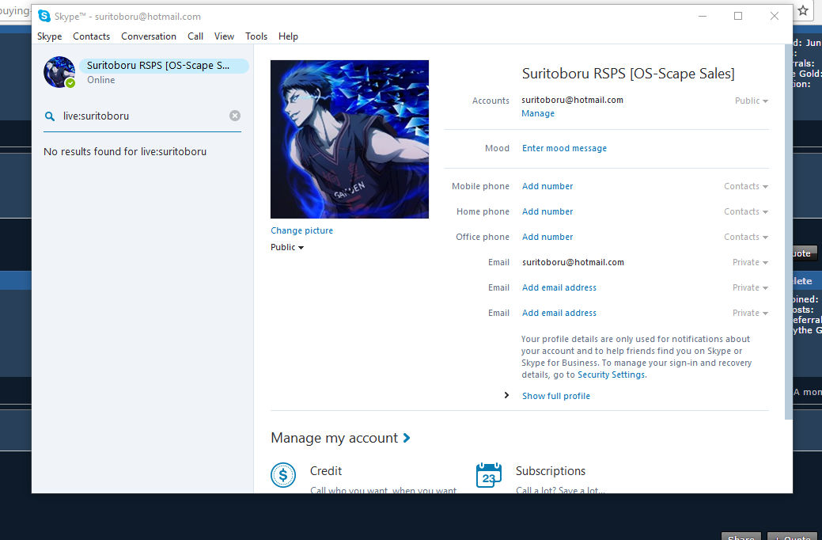Expand Show full profile chevron
Screen dimensions: 822x540
(506, 395)
